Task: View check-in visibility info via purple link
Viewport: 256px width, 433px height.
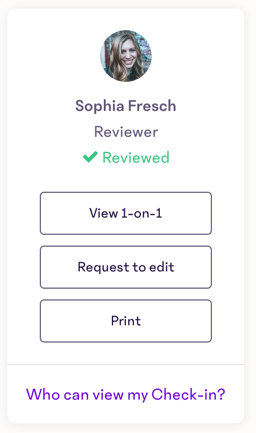Action: [126, 394]
